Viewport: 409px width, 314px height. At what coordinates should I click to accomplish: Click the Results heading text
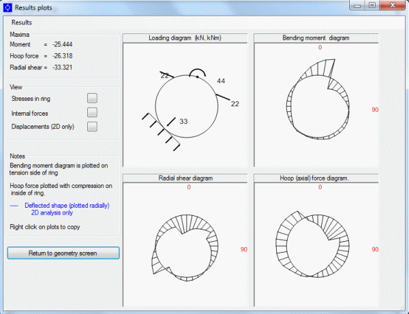(x=22, y=22)
